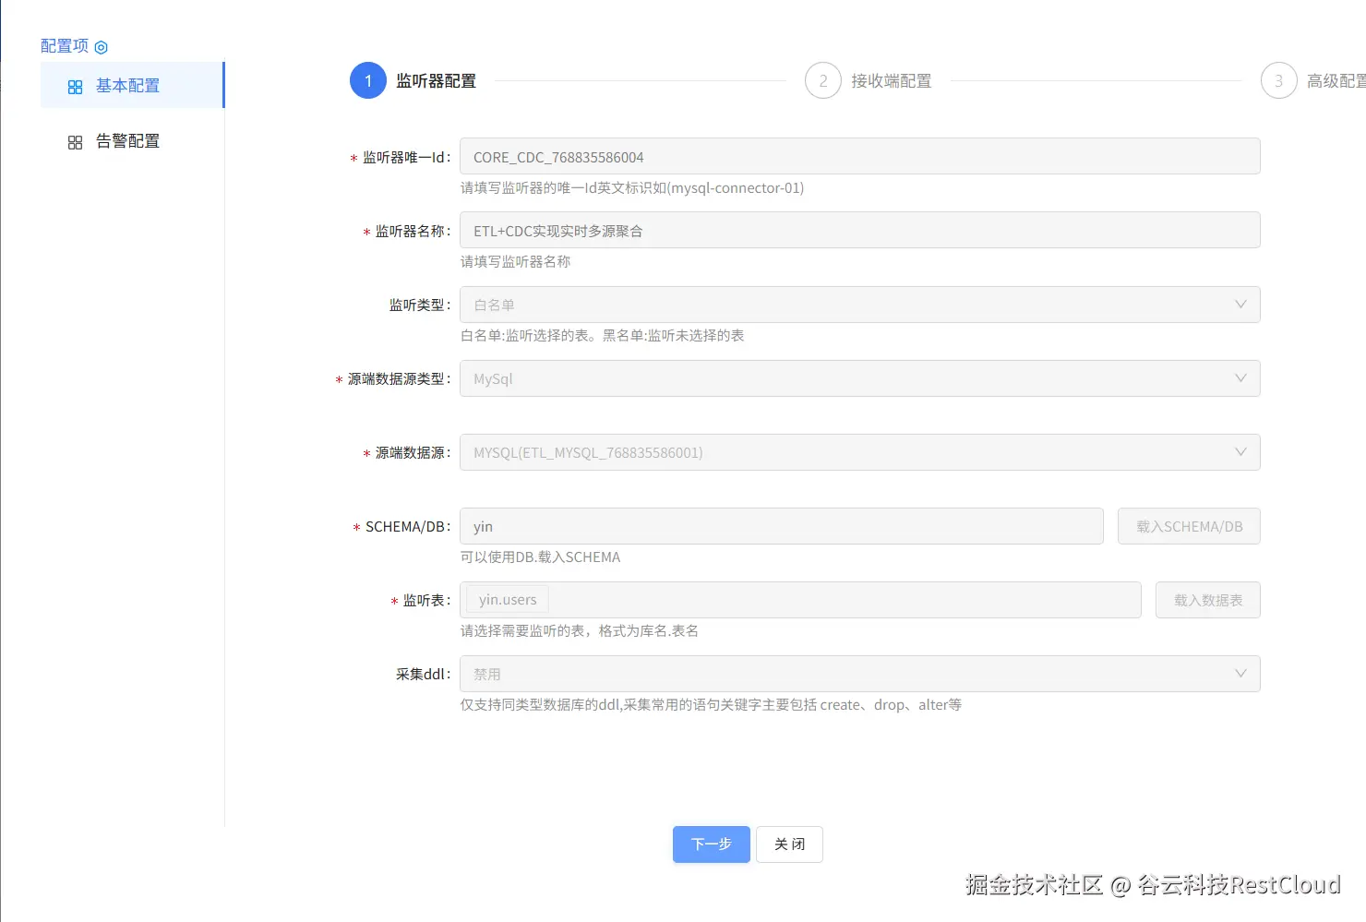
Task: Click the 下一步 button
Action: coord(711,844)
